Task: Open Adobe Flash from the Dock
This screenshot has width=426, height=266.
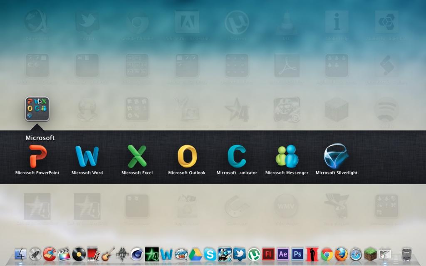Action: tap(268, 254)
